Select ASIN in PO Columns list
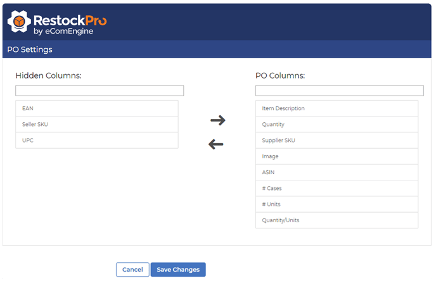The image size is (436, 283). (x=337, y=172)
